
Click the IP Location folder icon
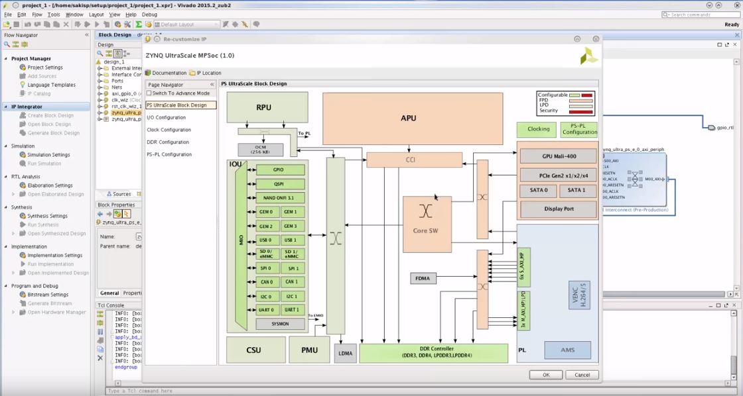coord(192,73)
